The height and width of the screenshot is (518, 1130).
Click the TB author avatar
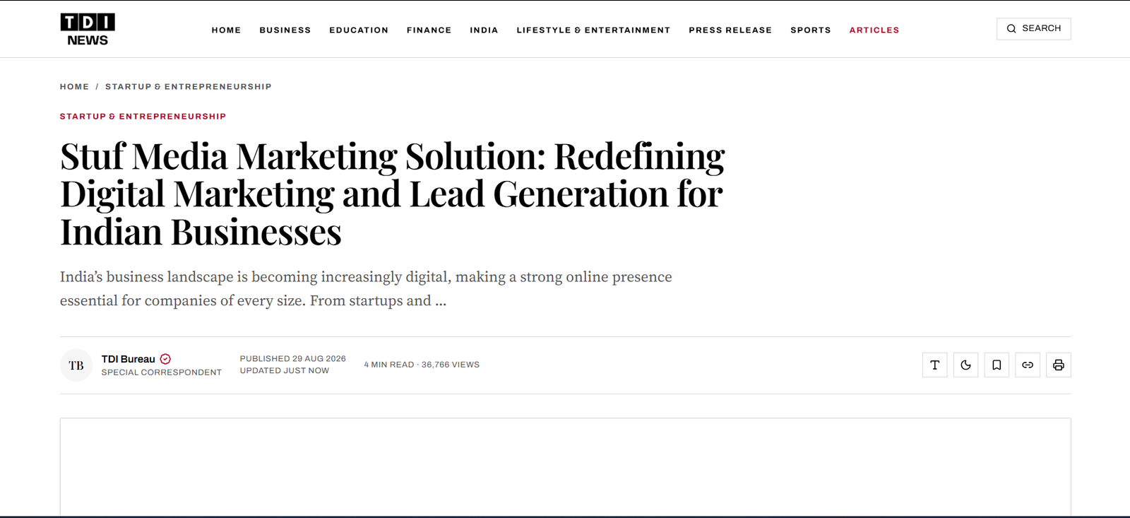tap(76, 365)
